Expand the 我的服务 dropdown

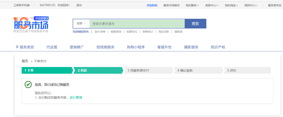pyautogui.click(x=192, y=5)
